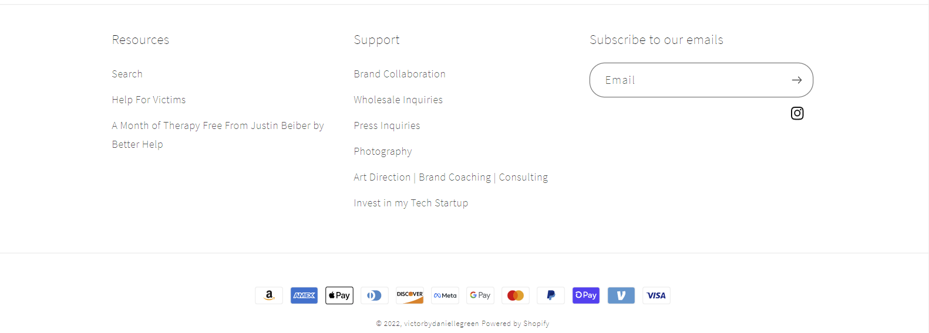Click the Shop Pay icon
The height and width of the screenshot is (333, 929).
click(x=586, y=295)
